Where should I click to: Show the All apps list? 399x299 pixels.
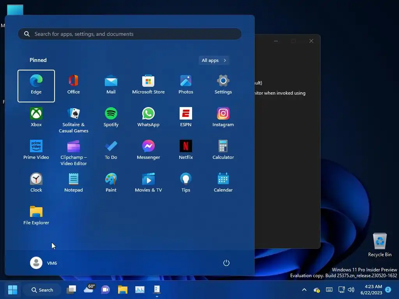pos(214,60)
